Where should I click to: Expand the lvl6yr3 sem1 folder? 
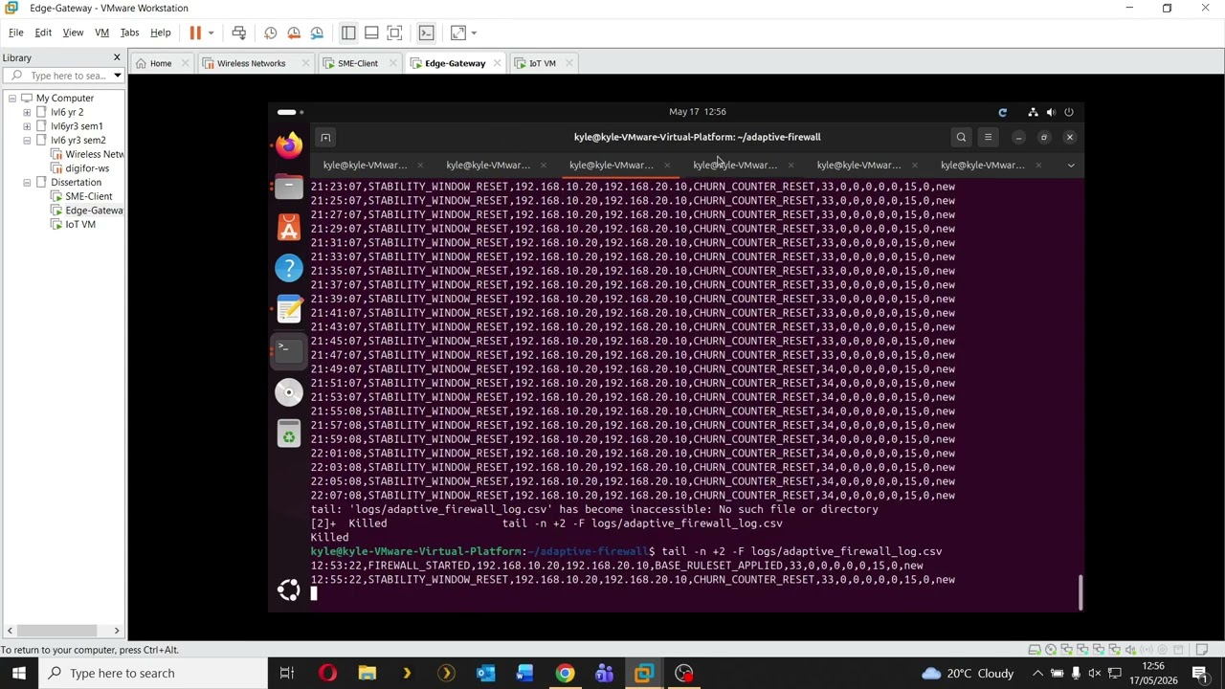tap(27, 126)
